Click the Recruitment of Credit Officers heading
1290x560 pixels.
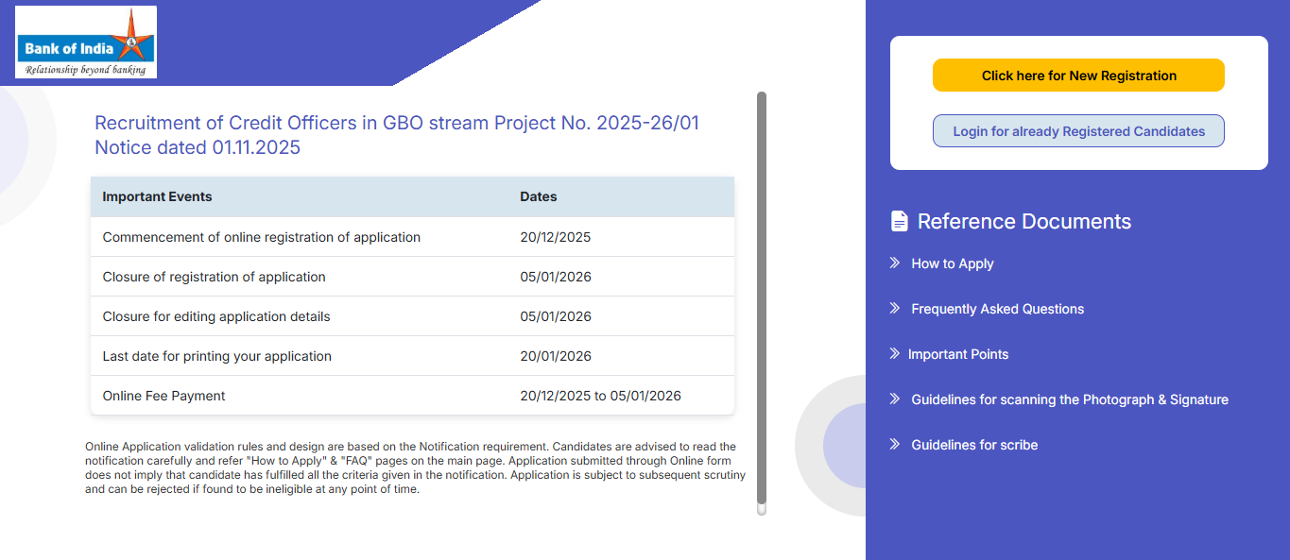pos(397,135)
